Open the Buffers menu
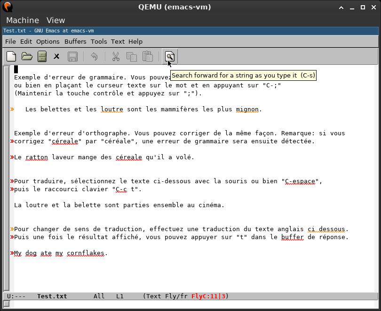 tap(75, 41)
